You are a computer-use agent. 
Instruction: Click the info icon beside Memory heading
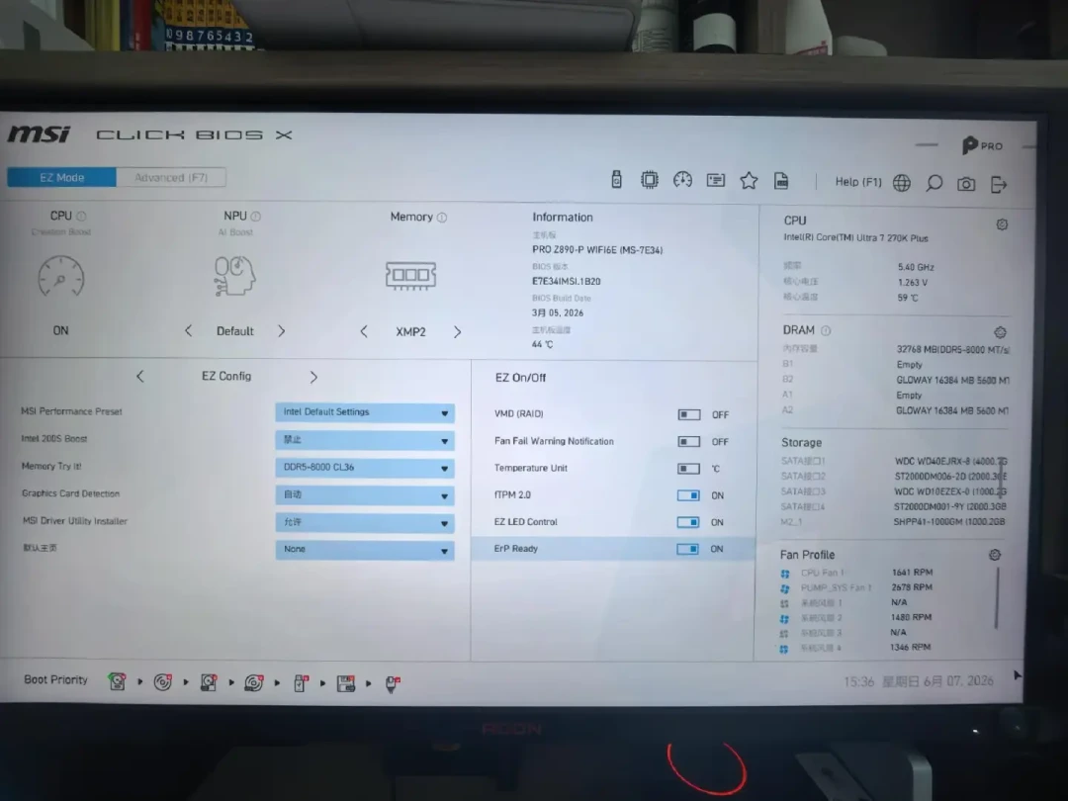(442, 218)
